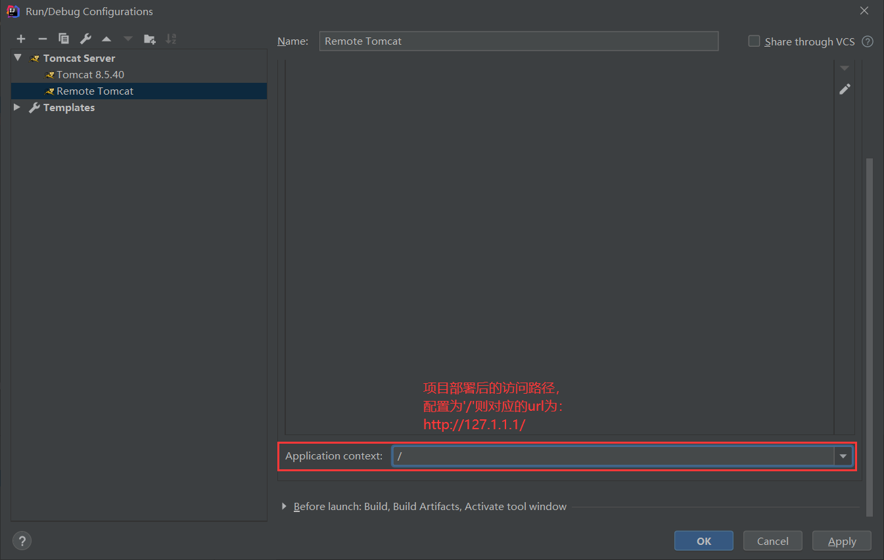Expand the Before launch section
The height and width of the screenshot is (560, 884).
[x=284, y=506]
